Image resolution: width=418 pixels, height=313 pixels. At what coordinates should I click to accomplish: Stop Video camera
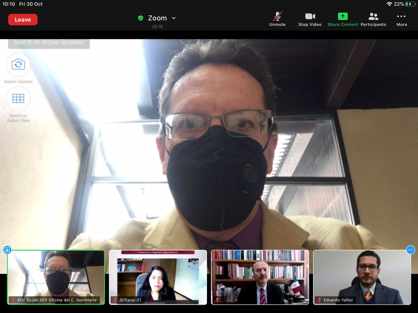[x=310, y=19]
